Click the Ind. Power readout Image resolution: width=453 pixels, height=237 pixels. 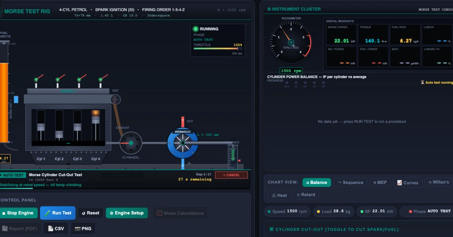(x=341, y=56)
